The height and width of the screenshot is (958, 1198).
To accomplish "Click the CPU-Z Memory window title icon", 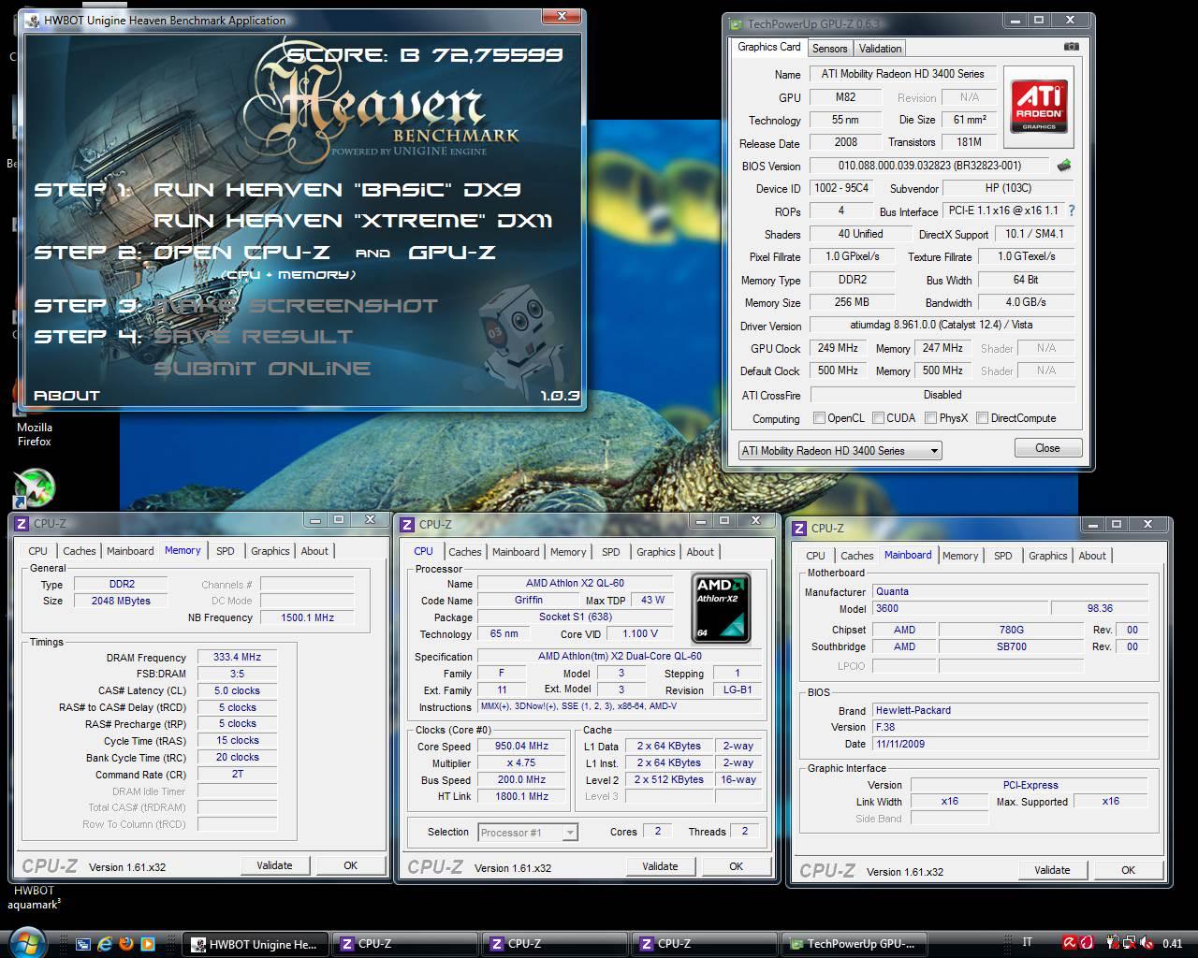I will [x=22, y=523].
